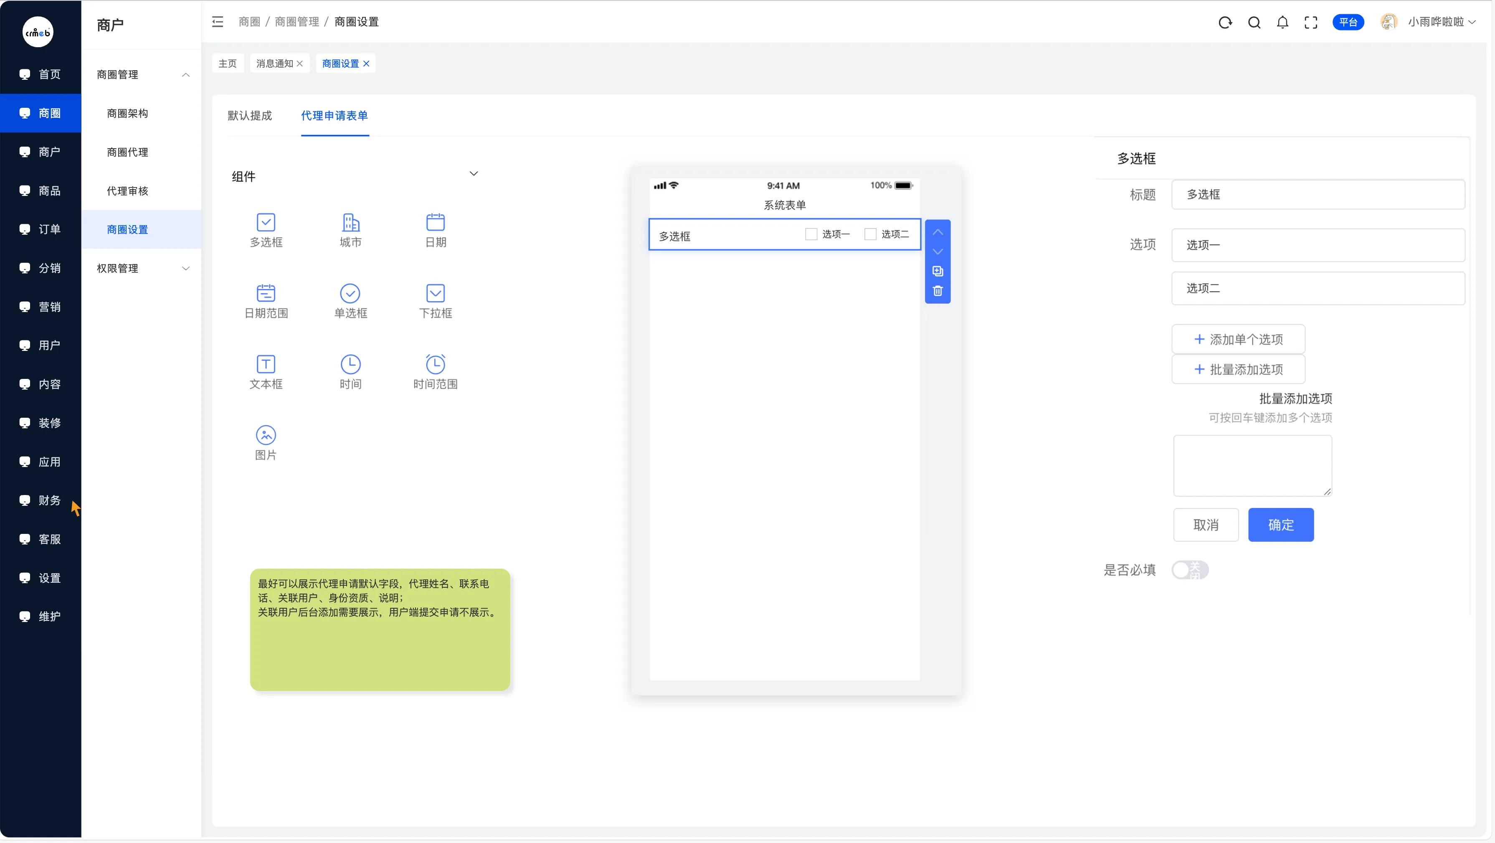Screen dimensions: 1495x843
Task: Collapse the 组件 components section
Action: [474, 174]
